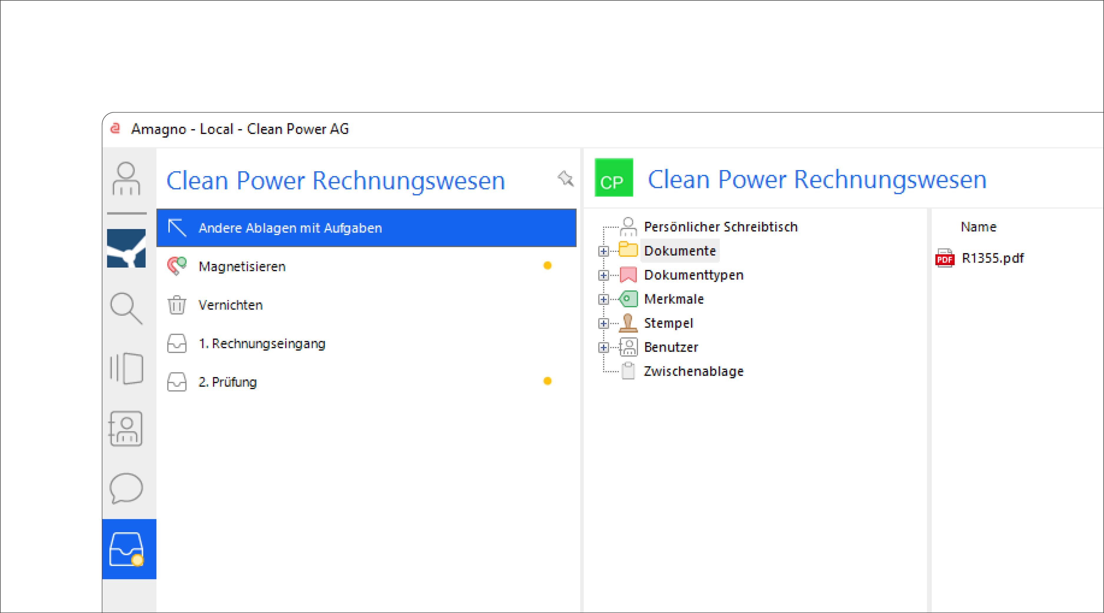
Task: Open the chat speech bubble icon
Action: [x=126, y=489]
